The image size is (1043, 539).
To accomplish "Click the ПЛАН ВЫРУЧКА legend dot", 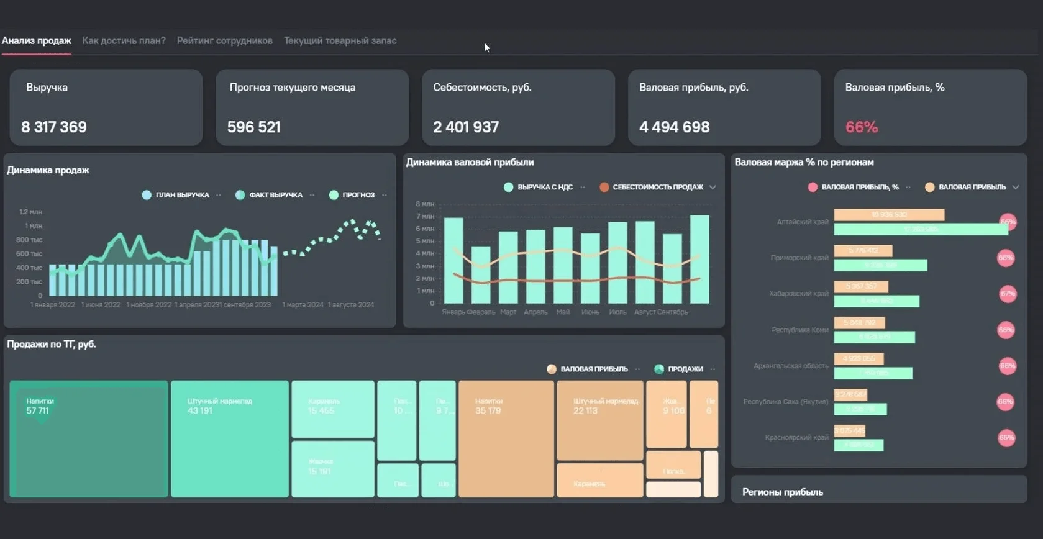I will pyautogui.click(x=147, y=195).
